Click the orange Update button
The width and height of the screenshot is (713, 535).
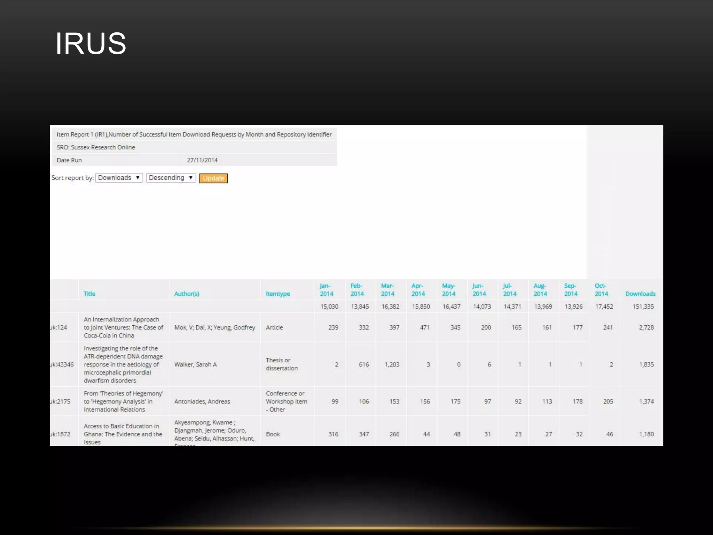(x=213, y=178)
